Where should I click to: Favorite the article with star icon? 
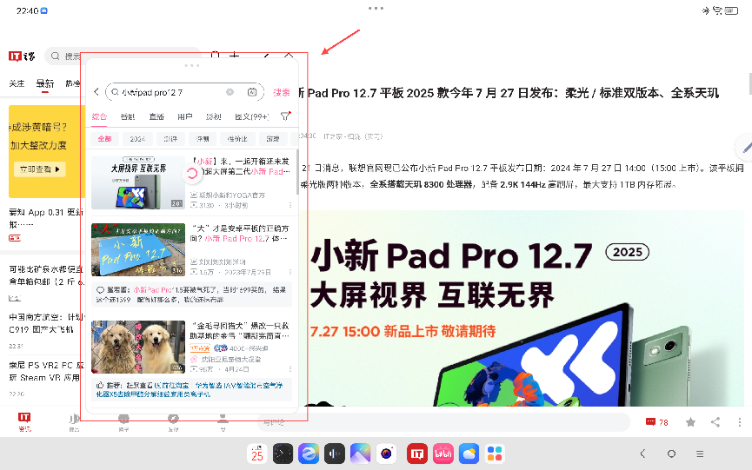point(690,422)
